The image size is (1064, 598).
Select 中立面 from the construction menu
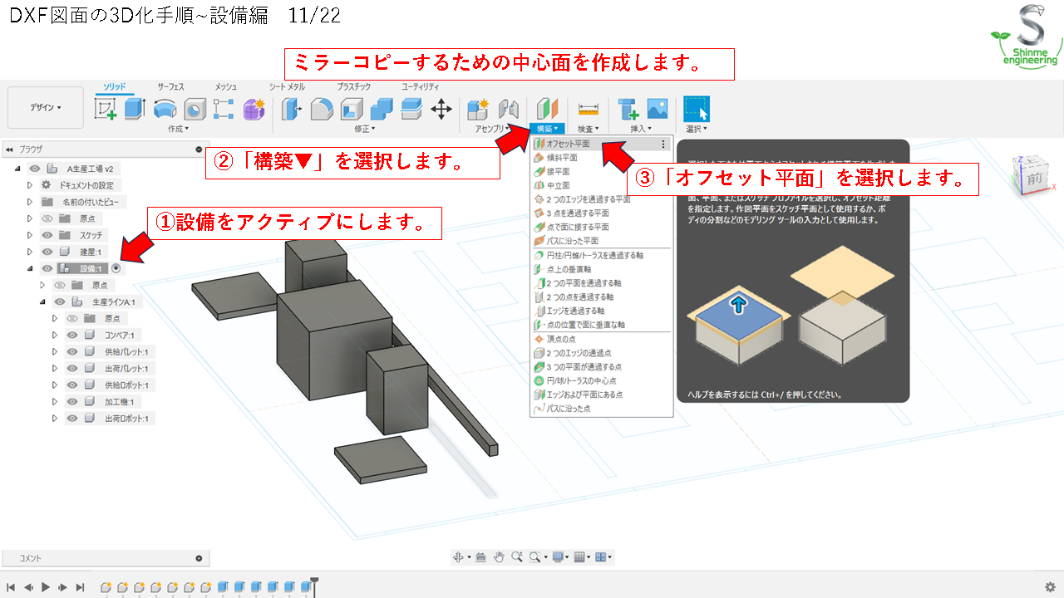pyautogui.click(x=557, y=185)
